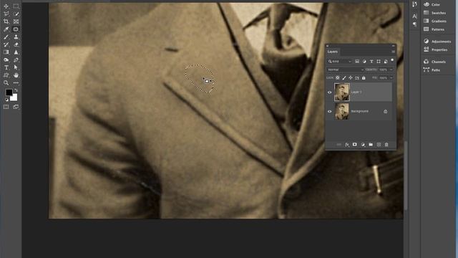Screen dimensions: 458x258
Task: Open the Color panel
Action: click(x=432, y=4)
